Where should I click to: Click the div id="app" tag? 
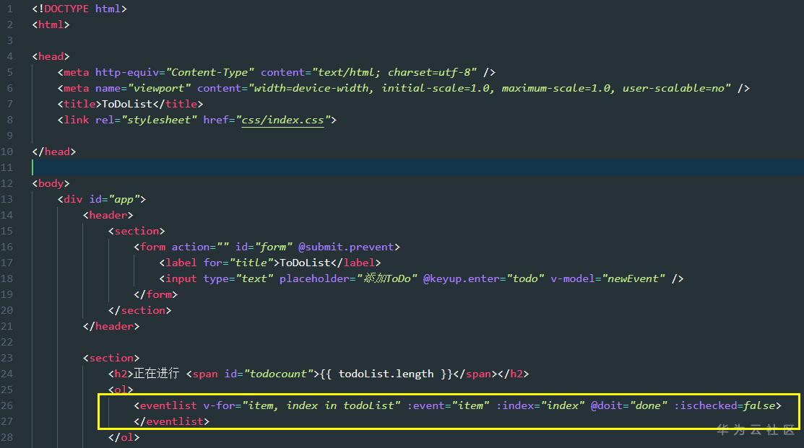(x=102, y=199)
